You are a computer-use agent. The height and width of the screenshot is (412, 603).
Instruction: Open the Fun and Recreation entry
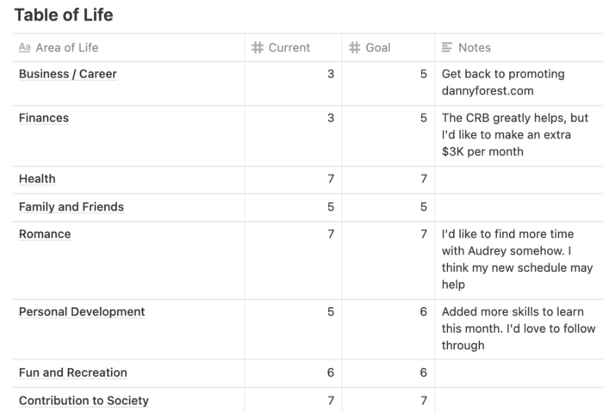coord(72,372)
